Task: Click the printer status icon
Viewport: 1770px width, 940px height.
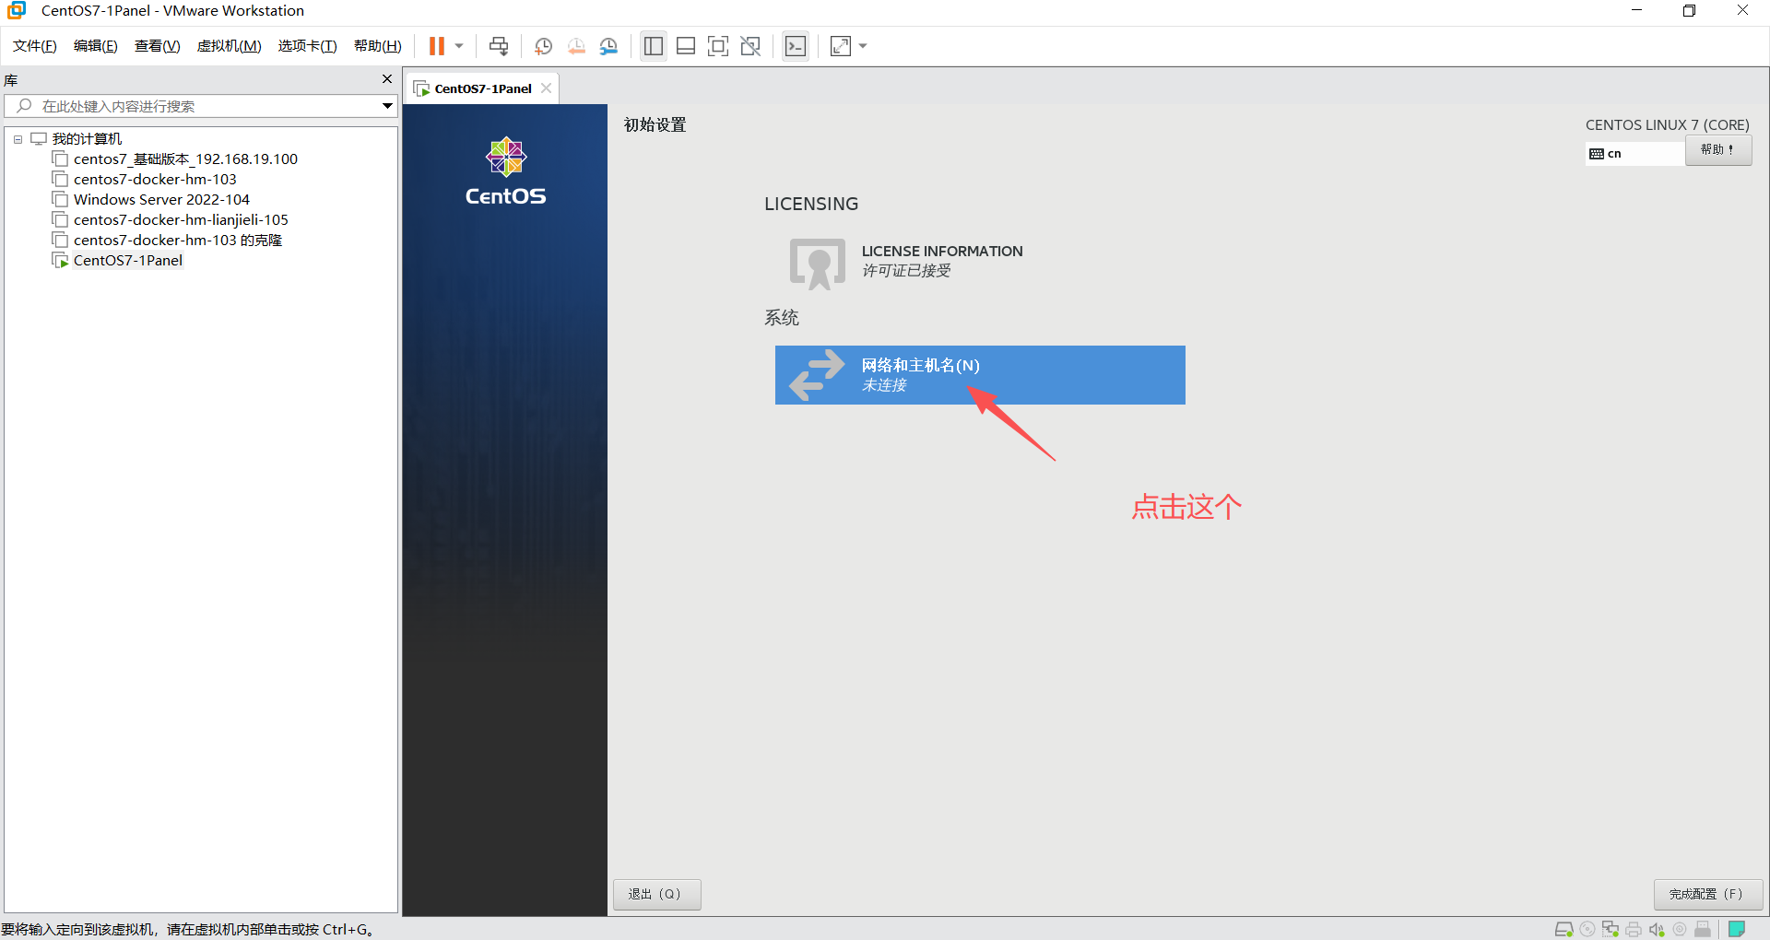Action: [1634, 929]
